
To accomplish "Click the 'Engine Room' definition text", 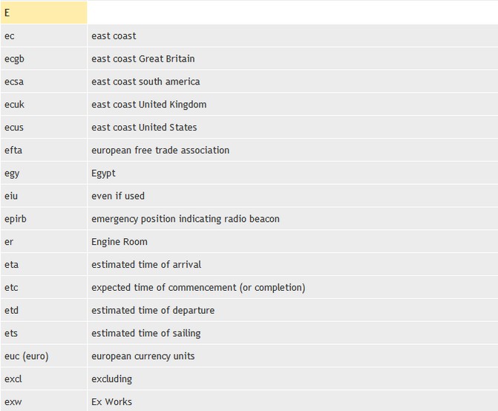I will tap(119, 242).
